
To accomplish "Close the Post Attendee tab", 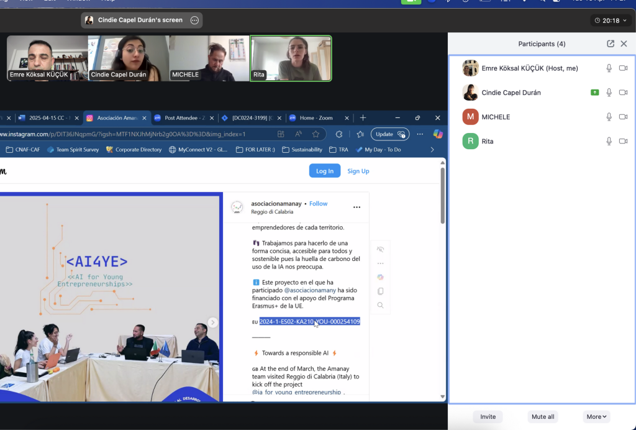I will pyautogui.click(x=211, y=118).
